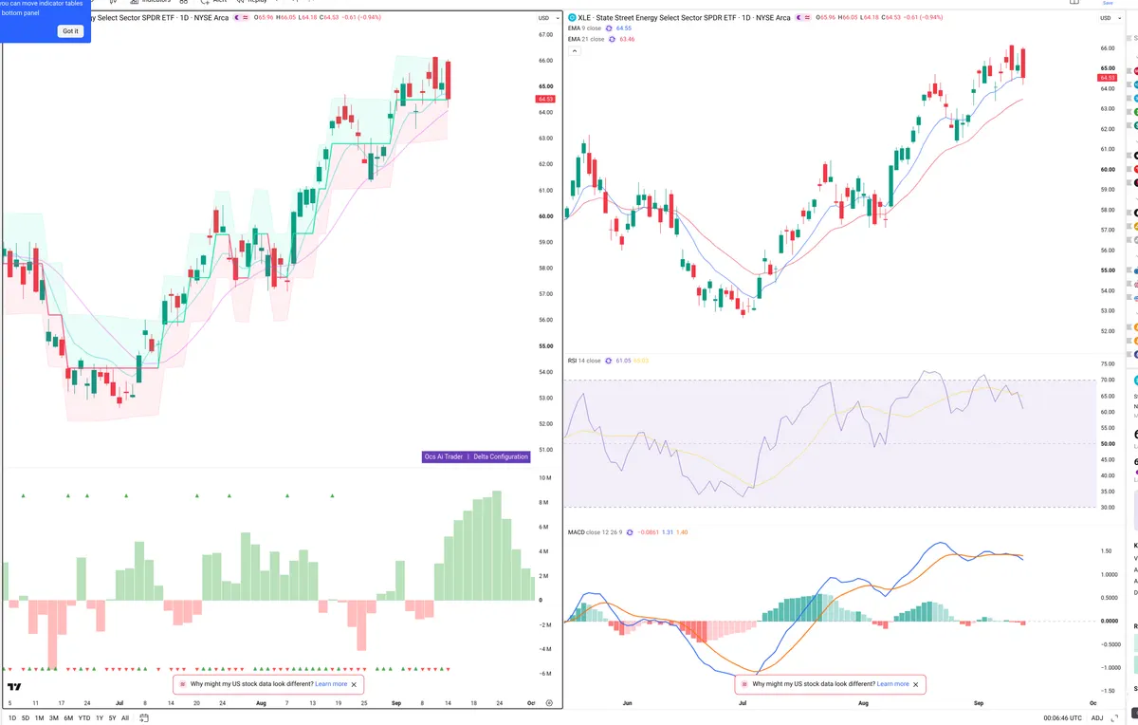Click the MACD value -0.0861
Image resolution: width=1138 pixels, height=725 pixels.
pyautogui.click(x=649, y=532)
